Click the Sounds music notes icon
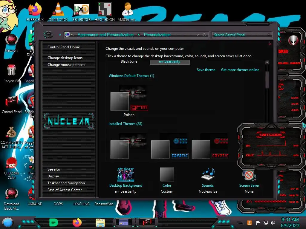This screenshot has height=229, width=306. click(208, 174)
